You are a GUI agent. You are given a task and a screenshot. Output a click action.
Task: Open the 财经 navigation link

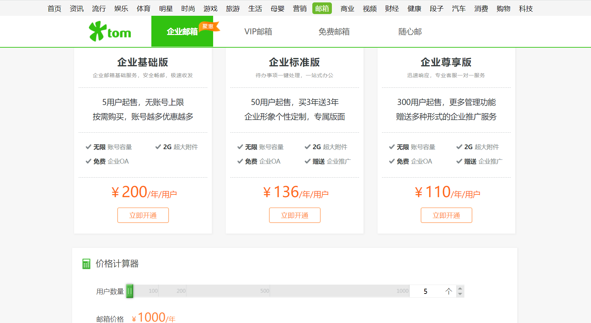[x=392, y=8]
